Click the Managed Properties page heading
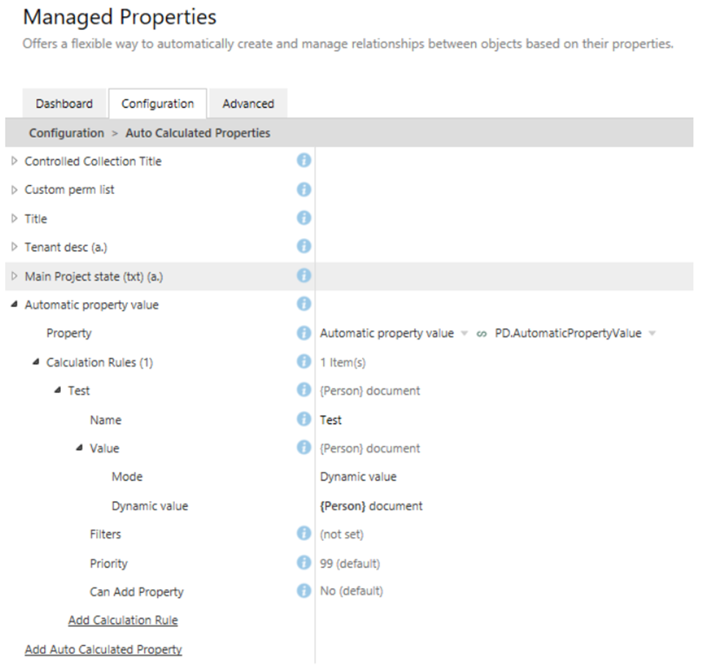Screen dimensions: 716x665 120,18
